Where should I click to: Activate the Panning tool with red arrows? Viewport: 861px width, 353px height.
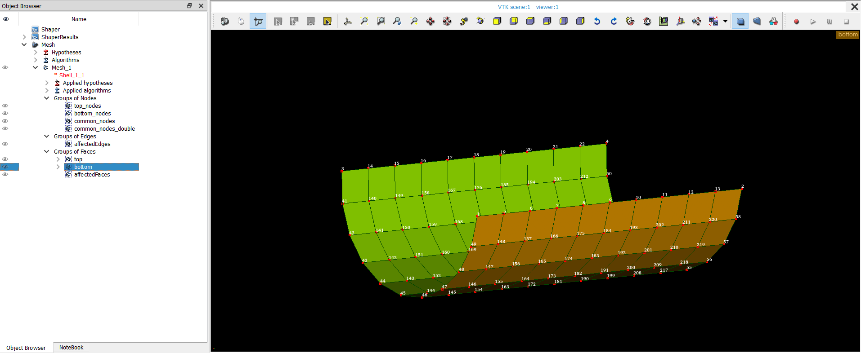[x=430, y=21]
